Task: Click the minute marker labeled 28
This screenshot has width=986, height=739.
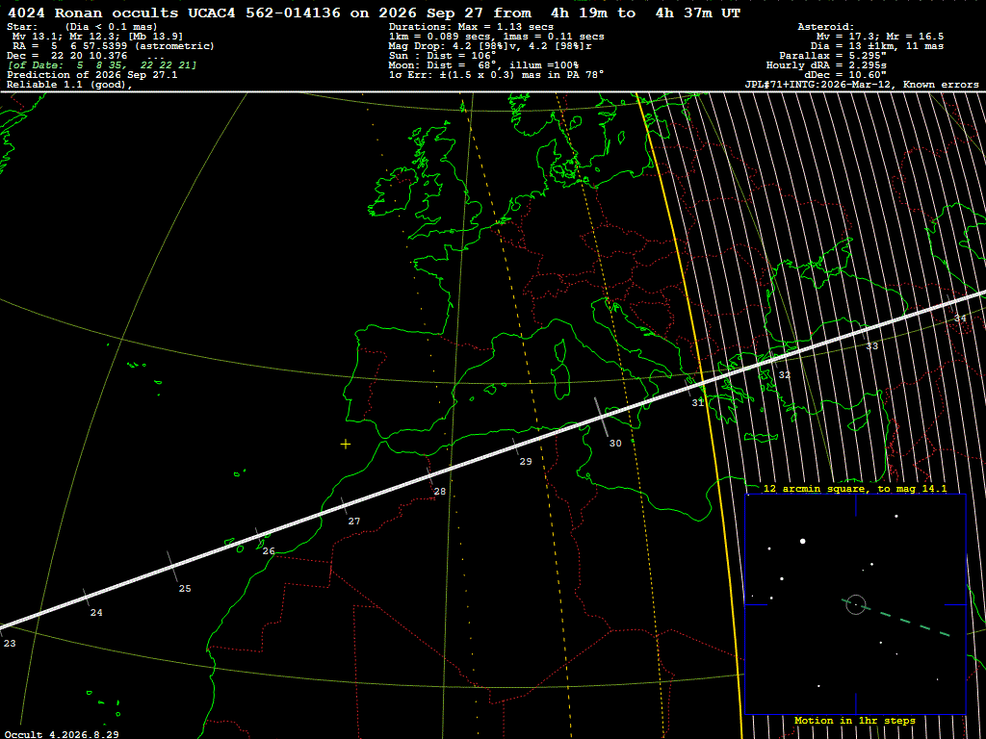Action: (439, 492)
